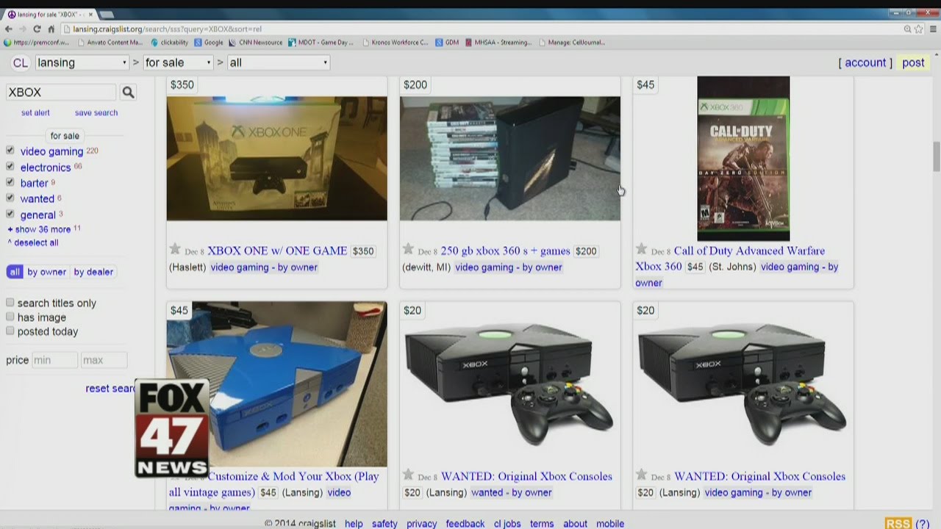This screenshot has height=529, width=941.
Task: Run search with the magnifier button
Action: point(128,92)
